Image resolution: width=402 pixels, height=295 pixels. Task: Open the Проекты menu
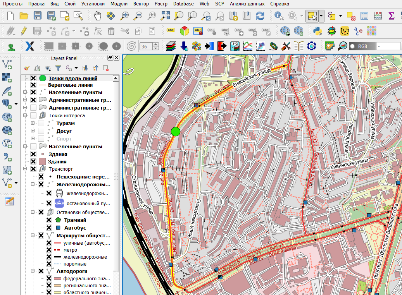click(x=13, y=4)
